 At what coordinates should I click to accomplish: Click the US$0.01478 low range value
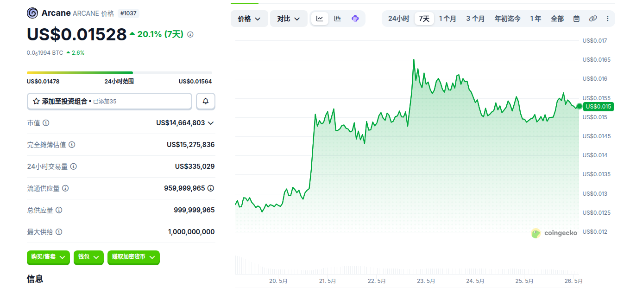(x=43, y=82)
